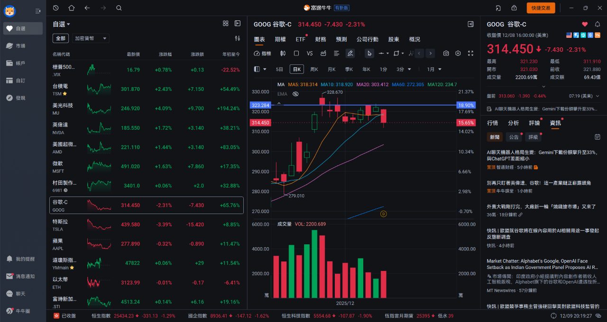Open 聊天 chat in sidebar
The height and width of the screenshot is (322, 607).
(23, 294)
